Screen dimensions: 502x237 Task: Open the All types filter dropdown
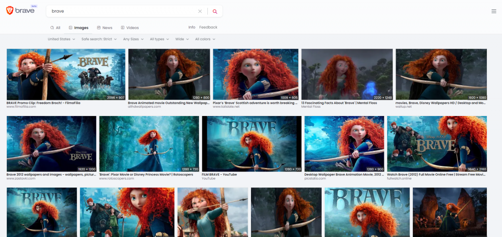pos(159,39)
